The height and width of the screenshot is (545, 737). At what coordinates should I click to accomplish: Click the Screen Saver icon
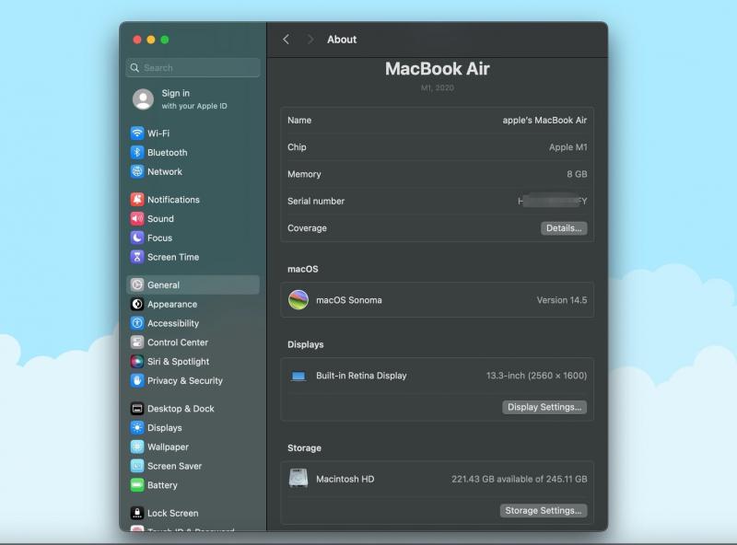(x=136, y=466)
